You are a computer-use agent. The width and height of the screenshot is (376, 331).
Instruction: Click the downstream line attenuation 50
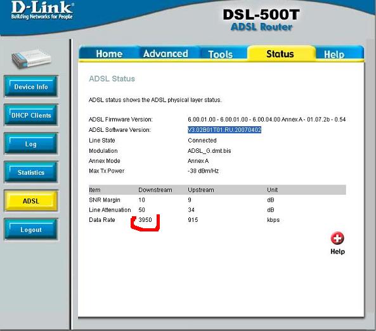point(141,210)
